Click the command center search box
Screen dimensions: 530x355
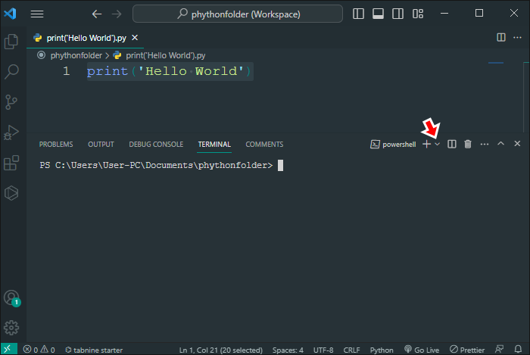238,14
